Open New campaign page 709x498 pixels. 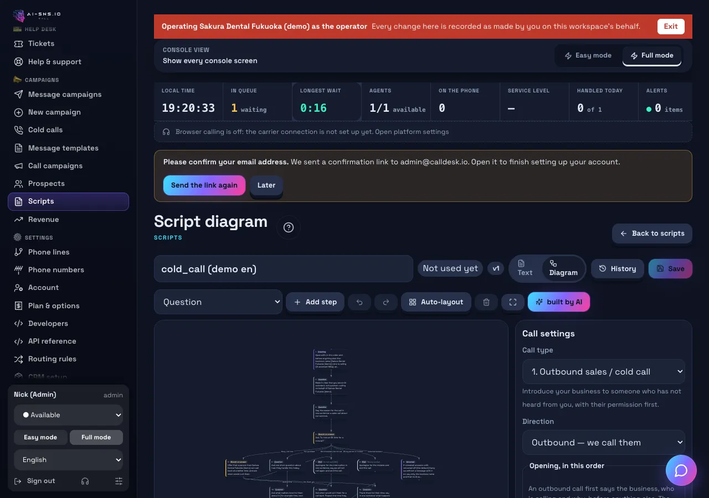pos(69,112)
